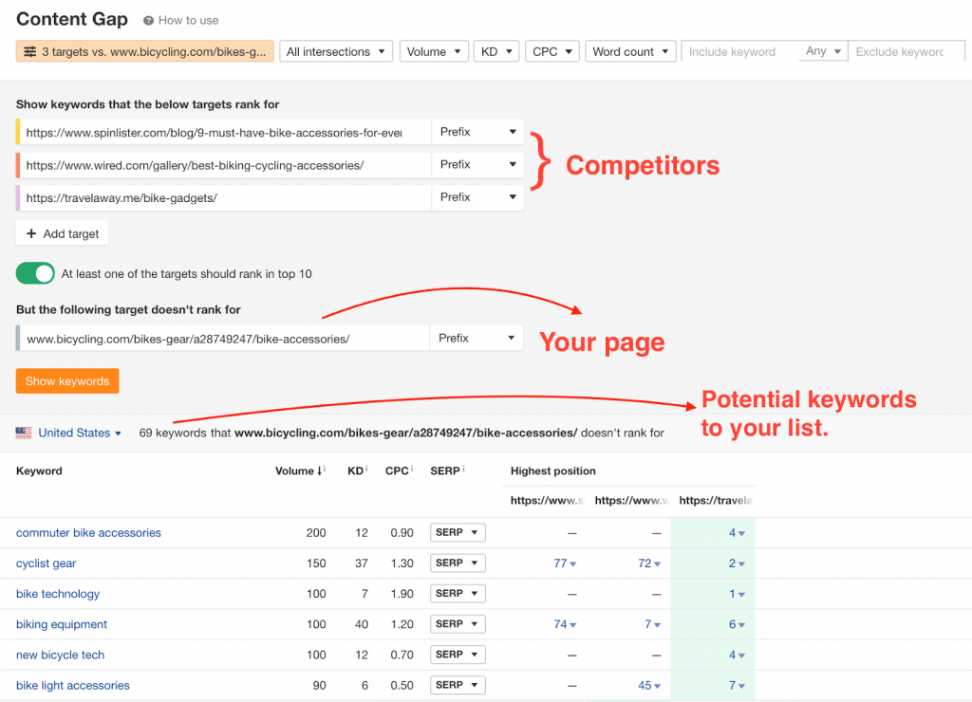The image size is (972, 702).
Task: Click position 77 for cyclist gear
Action: pos(565,563)
